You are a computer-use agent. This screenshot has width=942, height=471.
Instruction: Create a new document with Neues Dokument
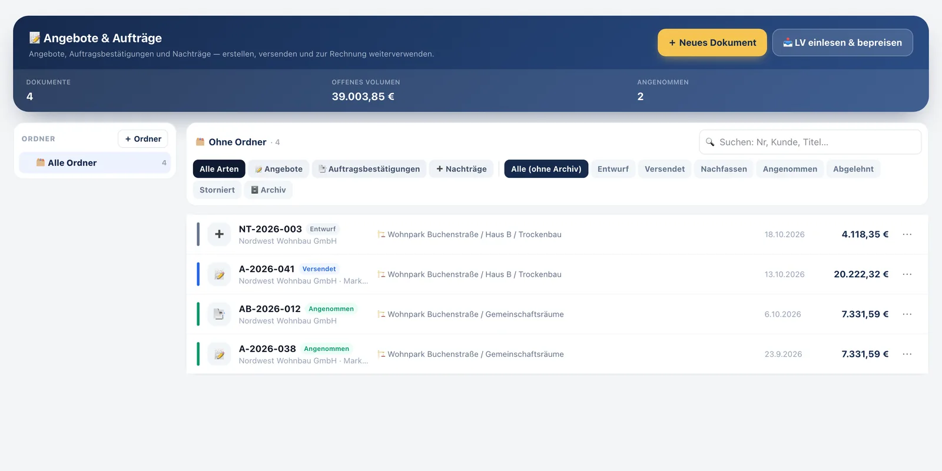click(x=712, y=42)
